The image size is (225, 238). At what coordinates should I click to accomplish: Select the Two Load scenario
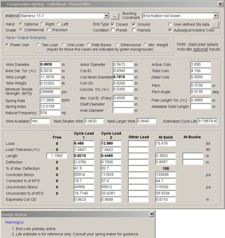[38, 45]
